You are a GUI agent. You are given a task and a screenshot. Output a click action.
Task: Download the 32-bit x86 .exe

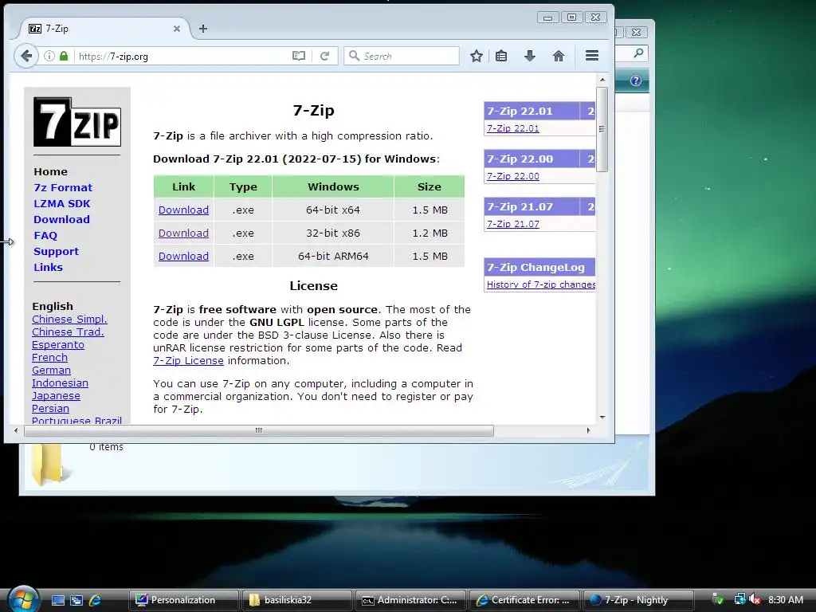click(183, 233)
